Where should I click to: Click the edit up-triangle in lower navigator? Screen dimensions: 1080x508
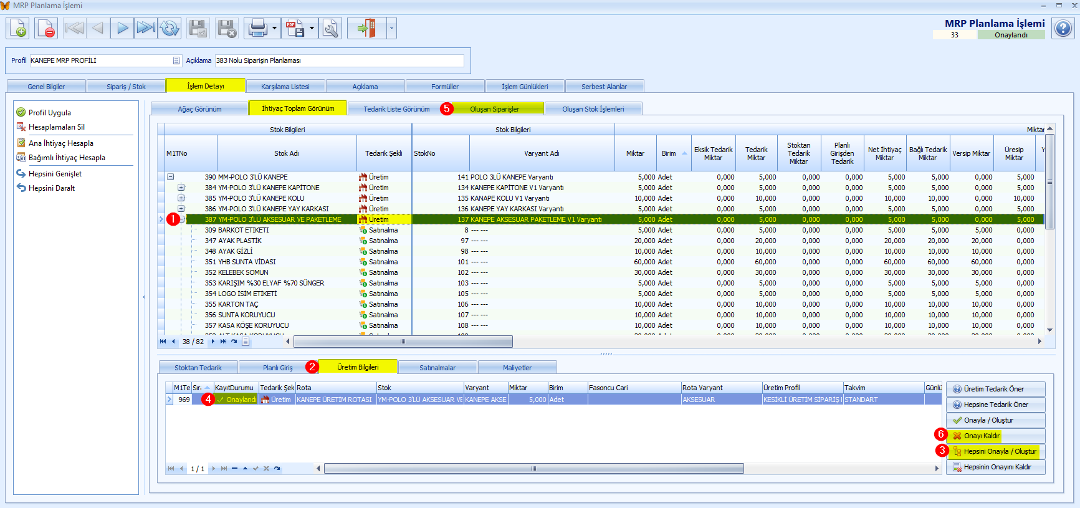click(245, 468)
